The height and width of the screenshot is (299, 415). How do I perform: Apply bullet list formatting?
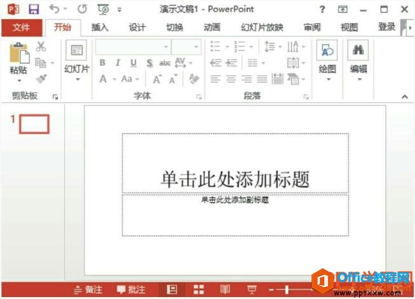[215, 46]
